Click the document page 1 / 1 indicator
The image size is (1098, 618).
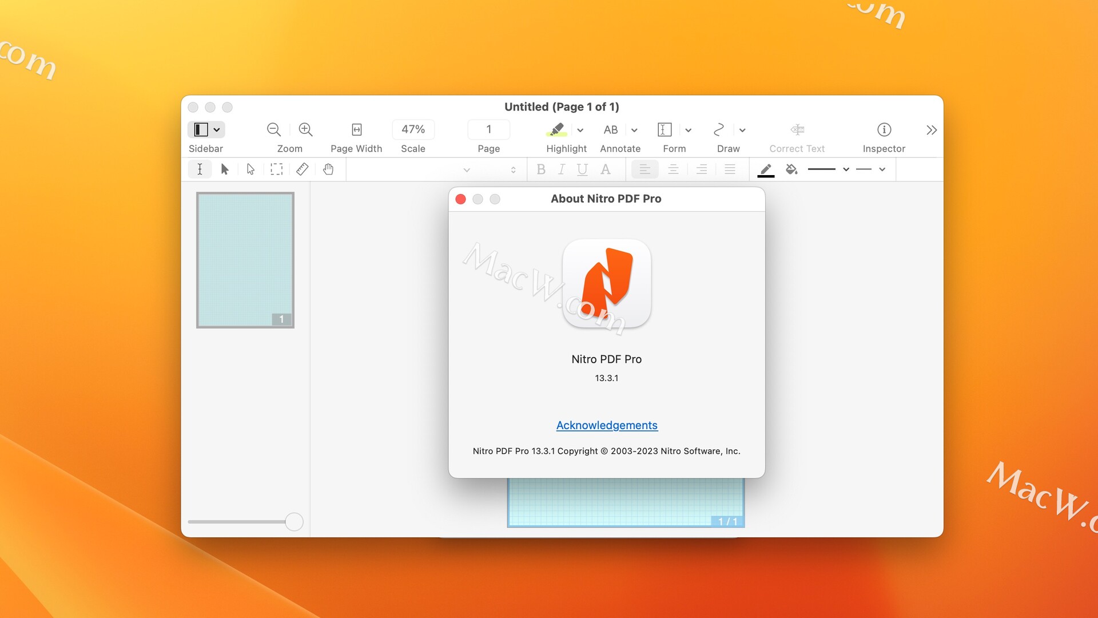(x=727, y=521)
